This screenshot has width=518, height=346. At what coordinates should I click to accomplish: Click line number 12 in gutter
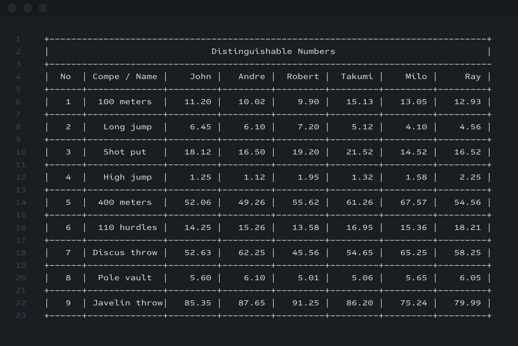point(21,177)
